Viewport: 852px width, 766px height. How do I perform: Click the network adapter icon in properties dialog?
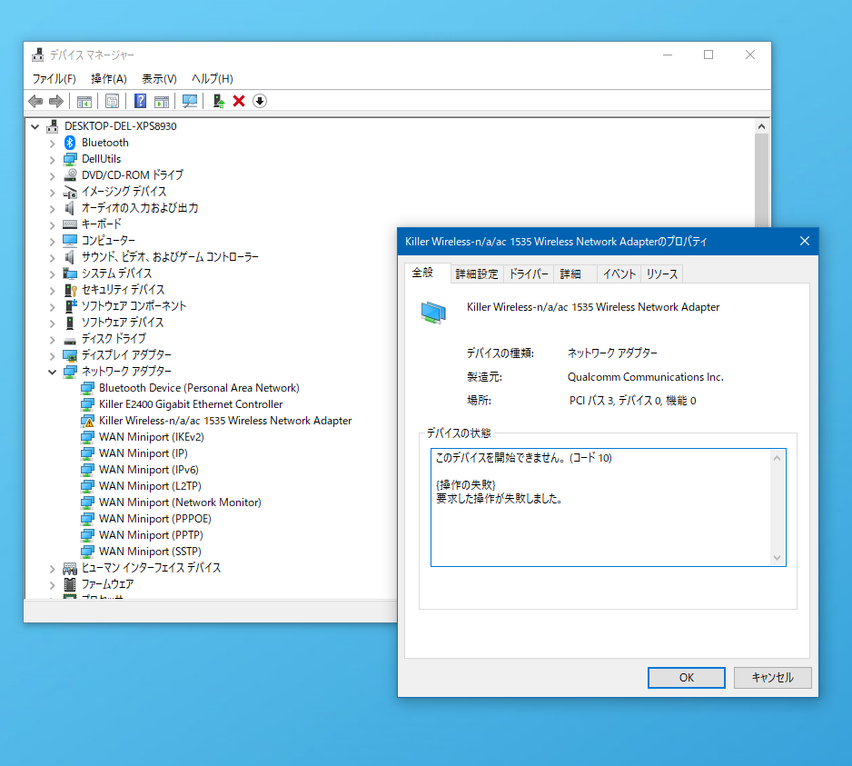433,313
